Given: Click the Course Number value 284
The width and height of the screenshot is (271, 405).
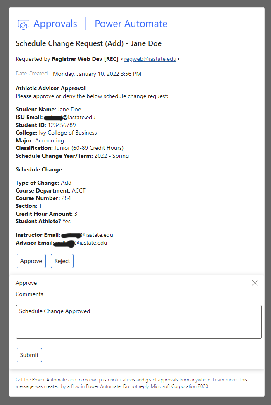Looking at the screenshot, I should (x=66, y=198).
